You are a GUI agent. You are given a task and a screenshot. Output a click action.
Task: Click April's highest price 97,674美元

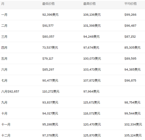(x=91, y=48)
